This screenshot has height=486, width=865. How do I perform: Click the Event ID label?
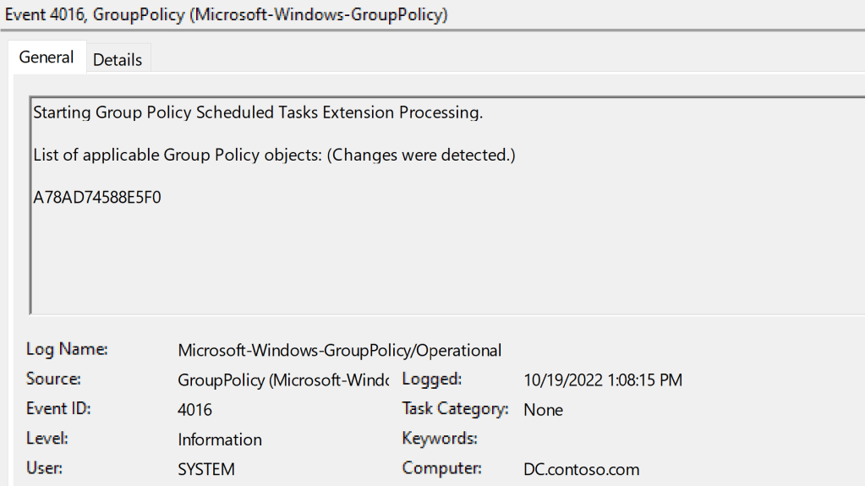(x=58, y=409)
